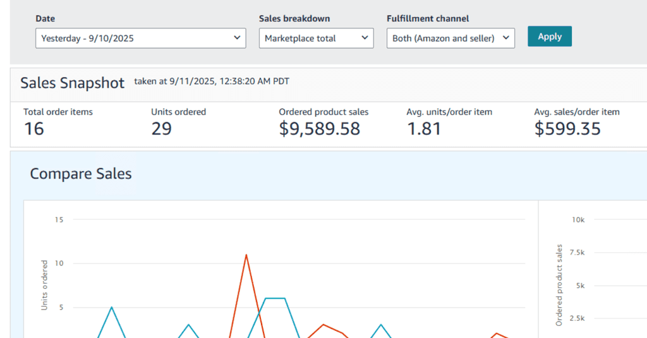Expand the Sales breakdown Marketplace total dropdown
Screen dimensions: 647x338
pyautogui.click(x=316, y=38)
